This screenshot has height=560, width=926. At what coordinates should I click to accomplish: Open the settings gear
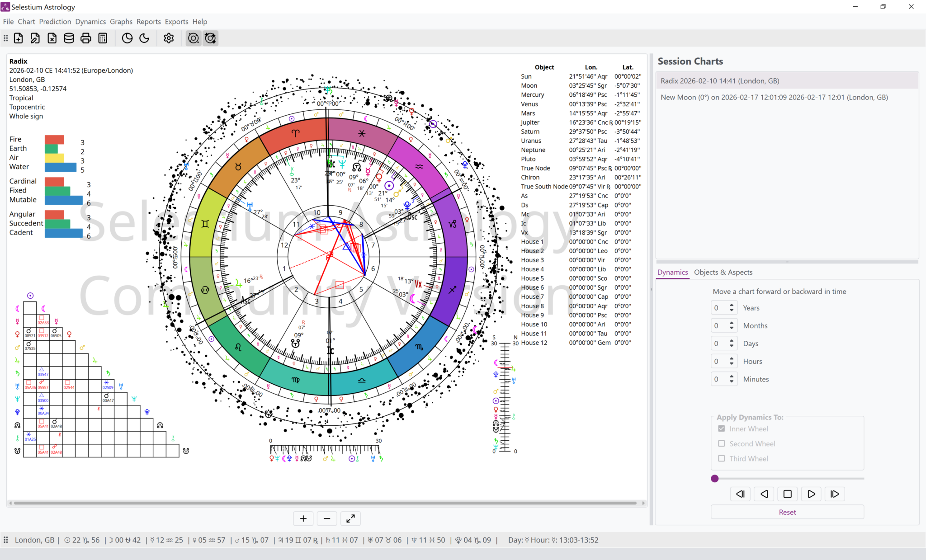[168, 38]
